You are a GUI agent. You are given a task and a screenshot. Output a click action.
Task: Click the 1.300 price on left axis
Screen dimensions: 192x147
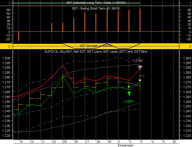[6, 58]
